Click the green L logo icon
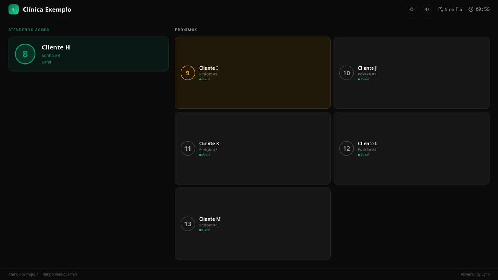This screenshot has width=498, height=280. (x=13, y=9)
